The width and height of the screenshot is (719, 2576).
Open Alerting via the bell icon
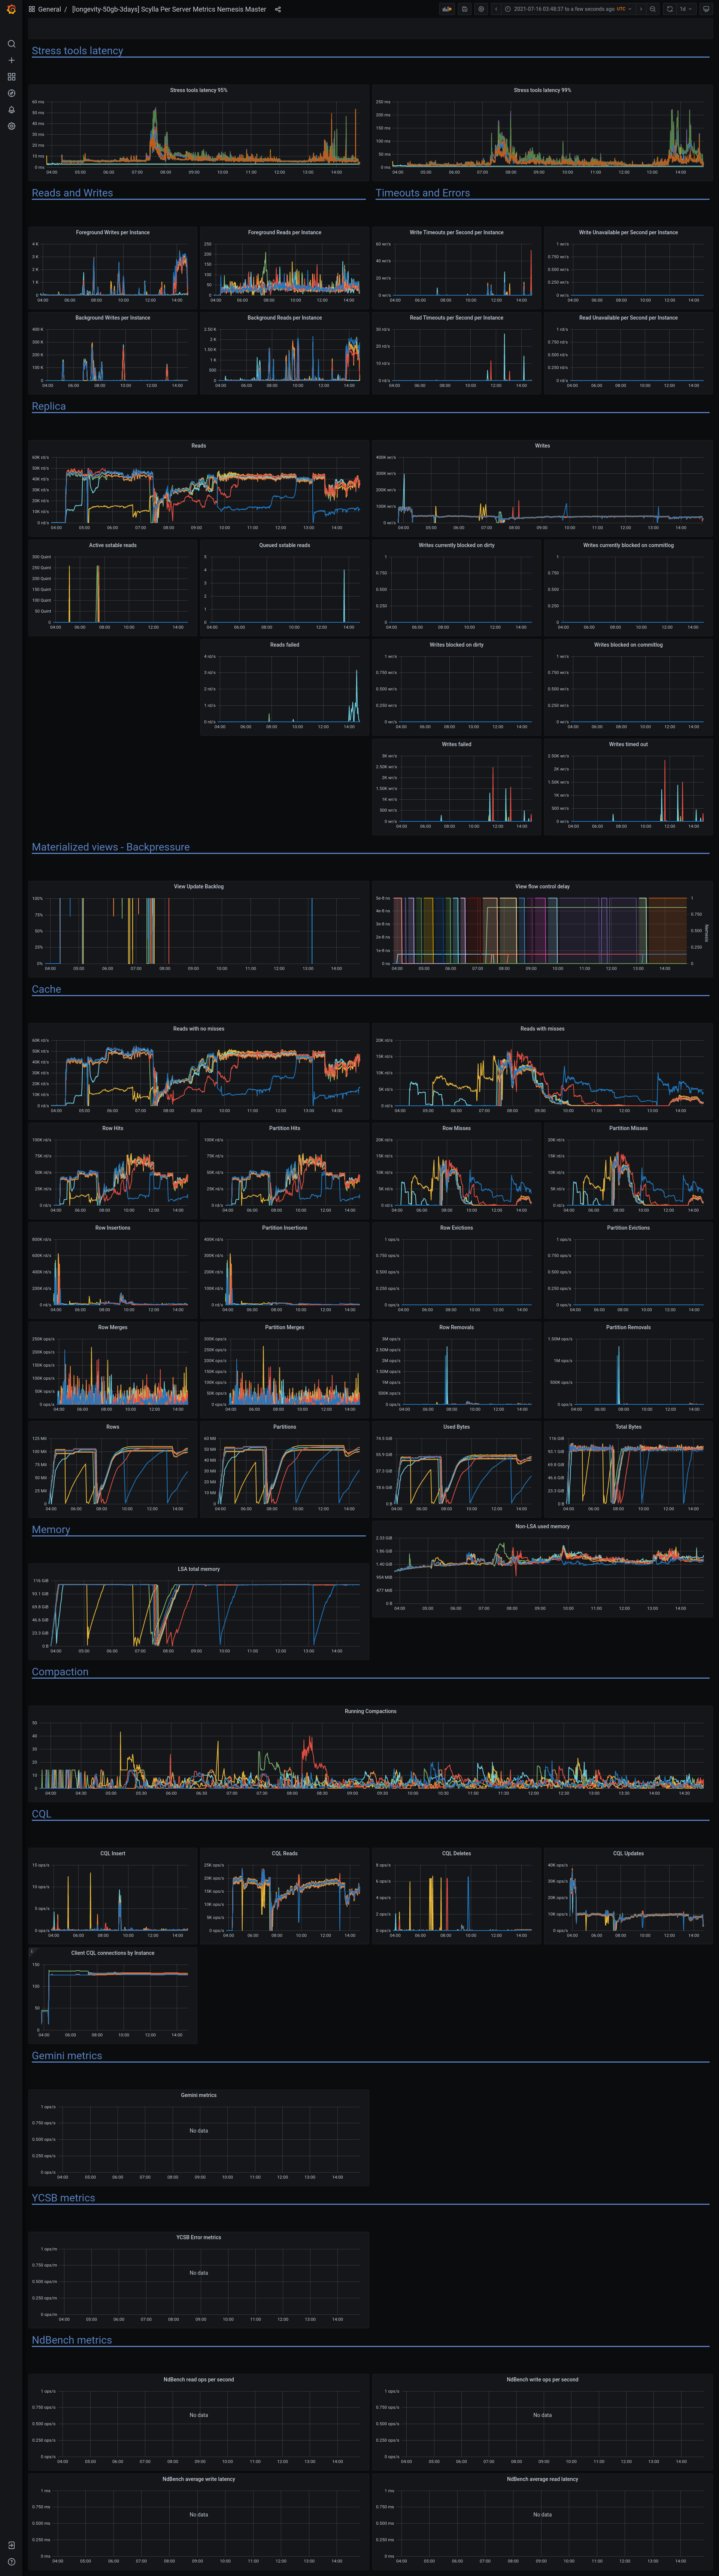click(11, 109)
